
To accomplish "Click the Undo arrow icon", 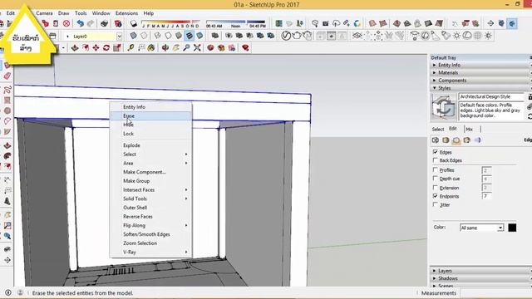I will click(x=80, y=23).
